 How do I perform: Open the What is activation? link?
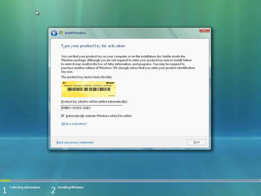click(74, 124)
